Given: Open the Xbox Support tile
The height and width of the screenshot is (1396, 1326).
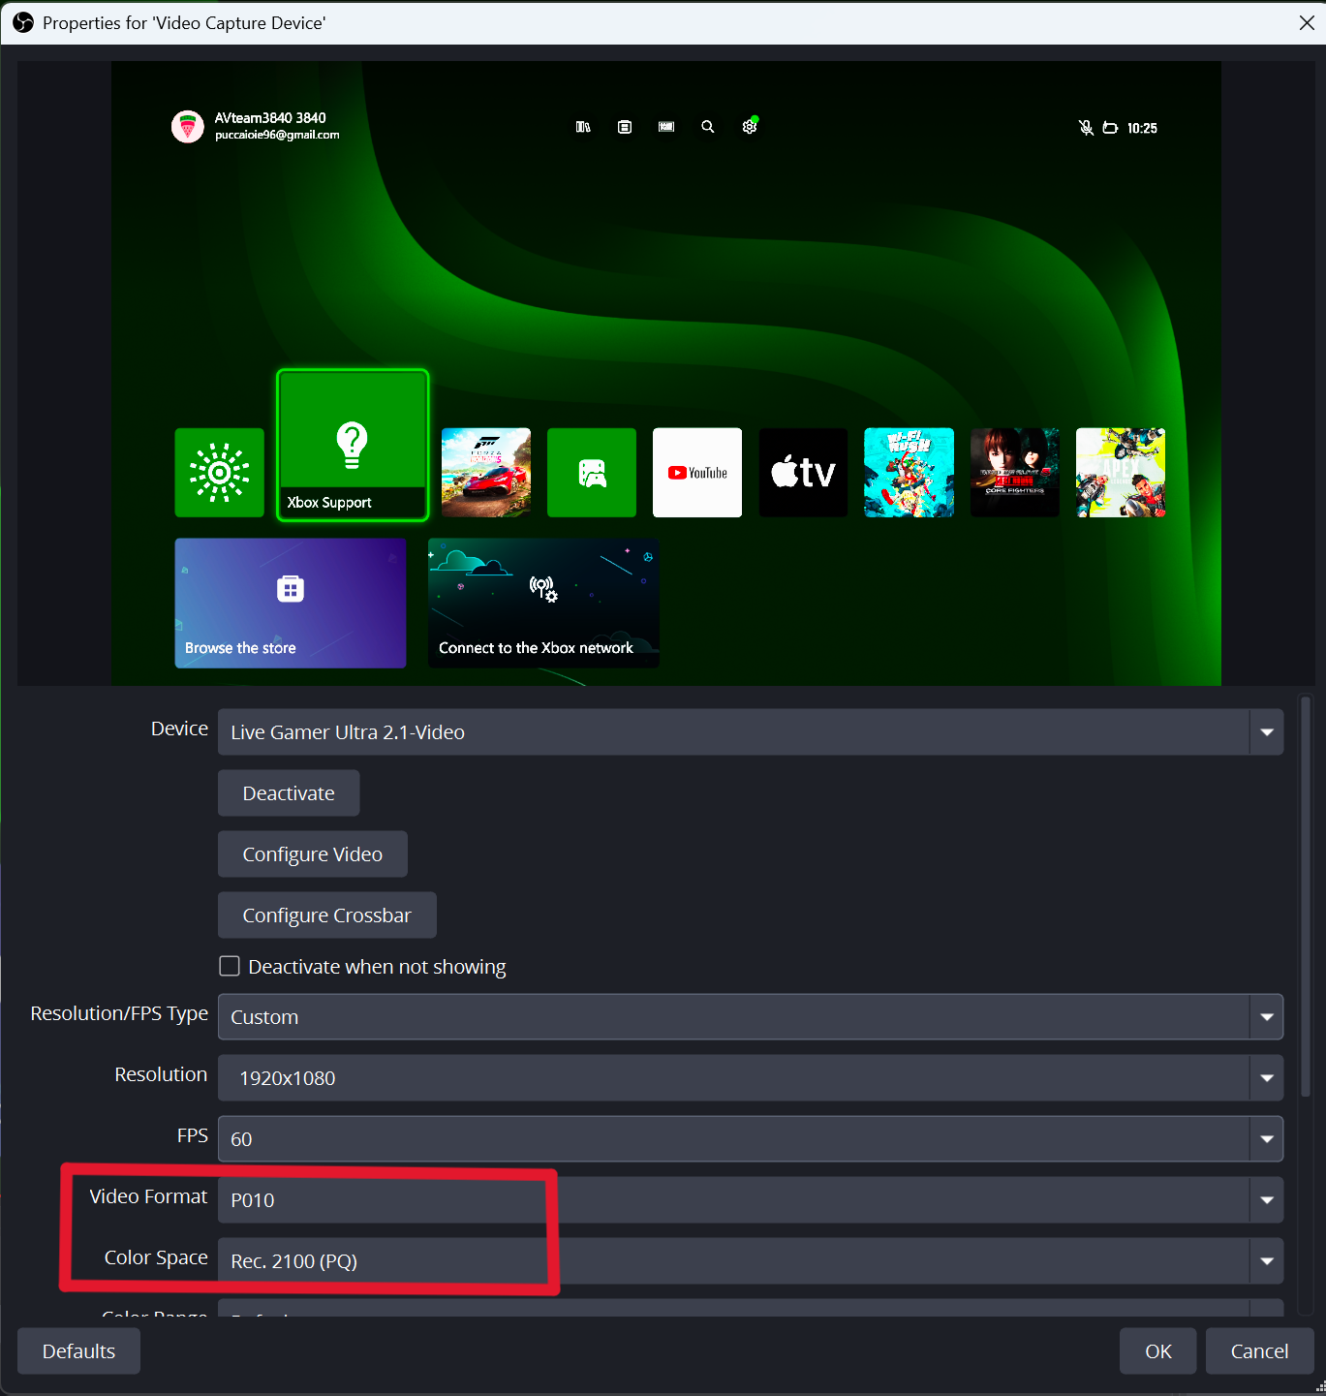Looking at the screenshot, I should click(x=353, y=446).
